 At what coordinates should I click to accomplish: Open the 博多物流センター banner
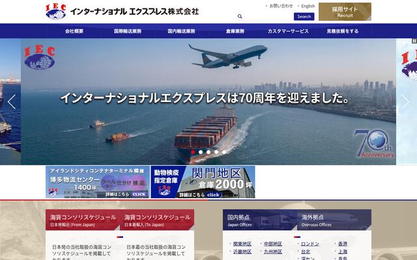(x=98, y=182)
